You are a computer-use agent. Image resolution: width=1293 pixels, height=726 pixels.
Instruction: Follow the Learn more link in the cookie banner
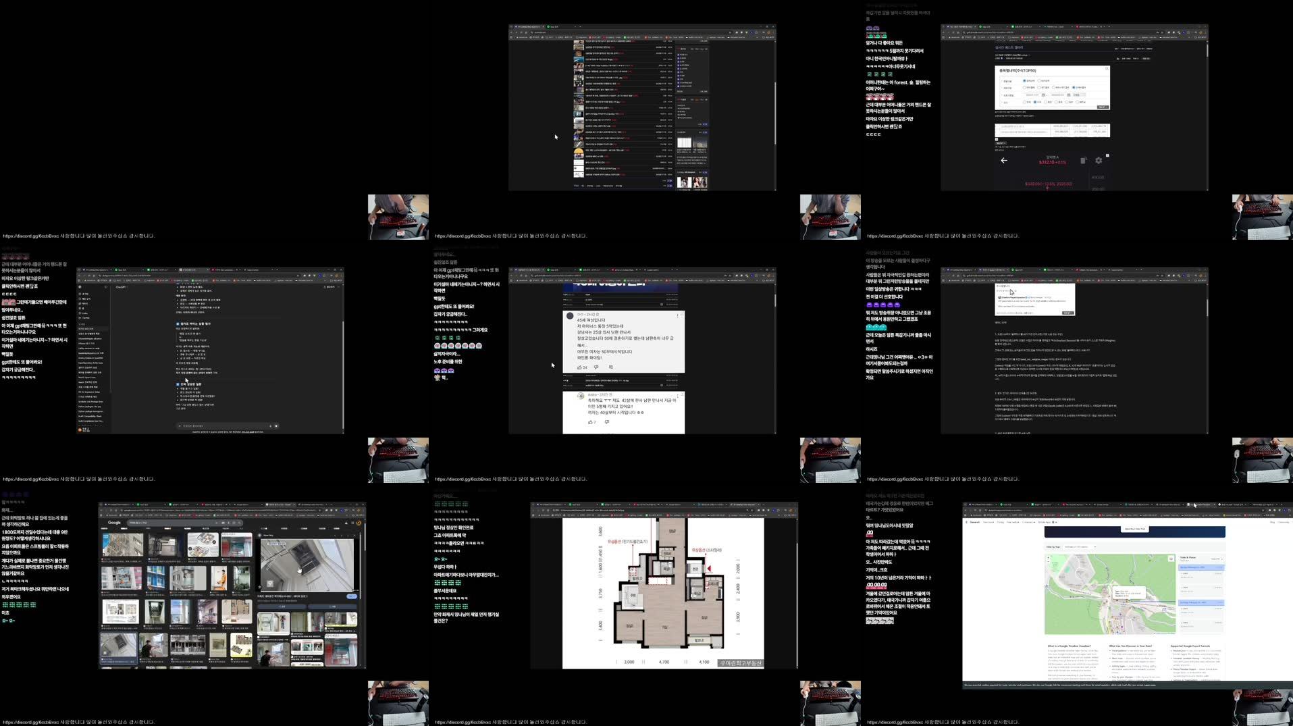click(x=1149, y=685)
